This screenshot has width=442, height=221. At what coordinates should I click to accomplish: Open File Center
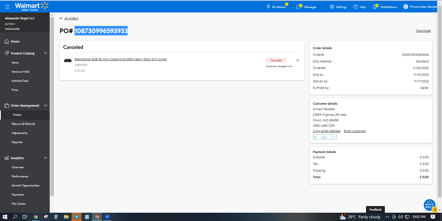pos(19,204)
